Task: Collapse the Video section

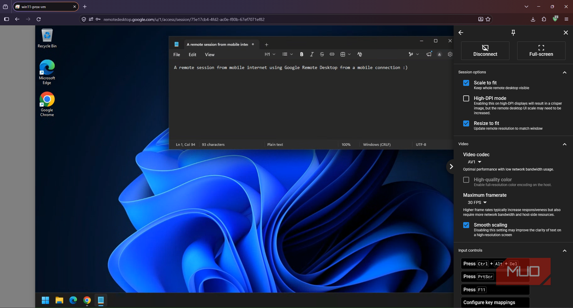Action: [565, 144]
